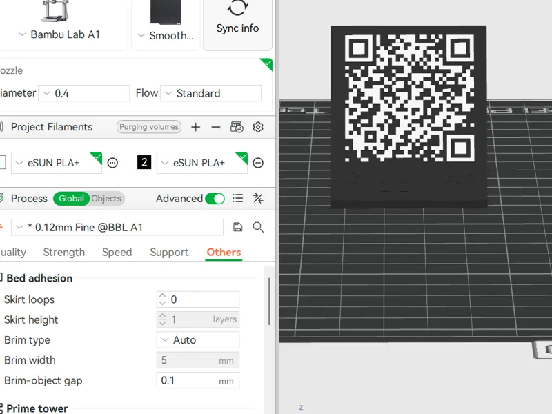Viewport: 552px width, 414px height.
Task: Click the Brim-object gap label
Action: [43, 381]
